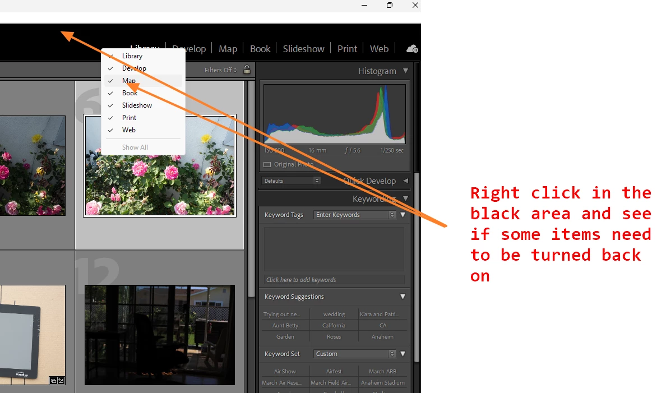Switch to the Web module
Screen dimensions: 666x393
(x=379, y=49)
